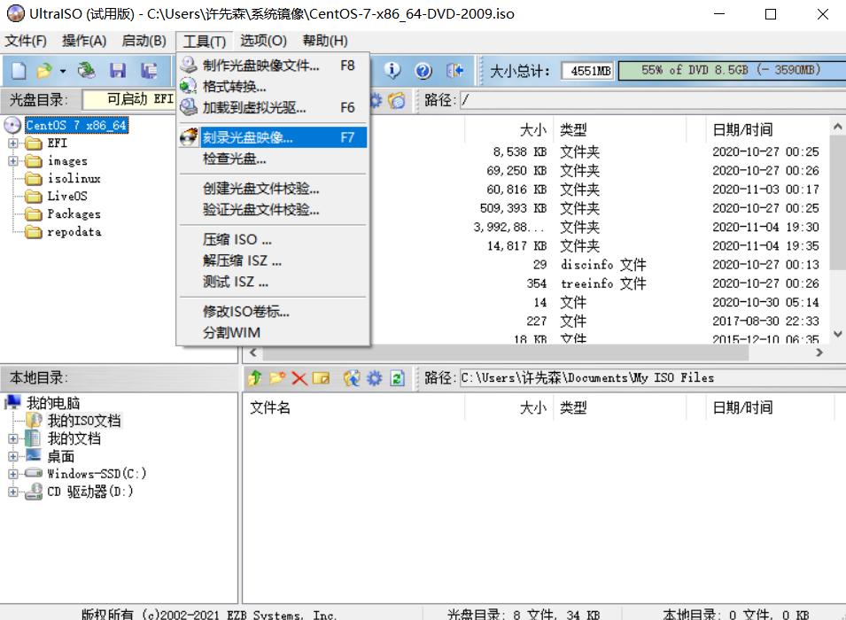Open the 文件(F) menu
This screenshot has height=620, width=846.
click(x=26, y=41)
